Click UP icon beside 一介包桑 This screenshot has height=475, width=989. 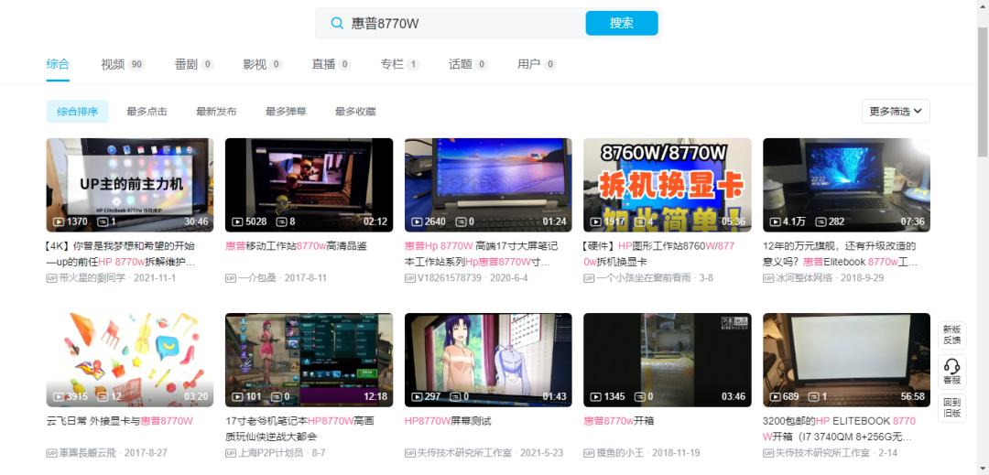coord(231,278)
